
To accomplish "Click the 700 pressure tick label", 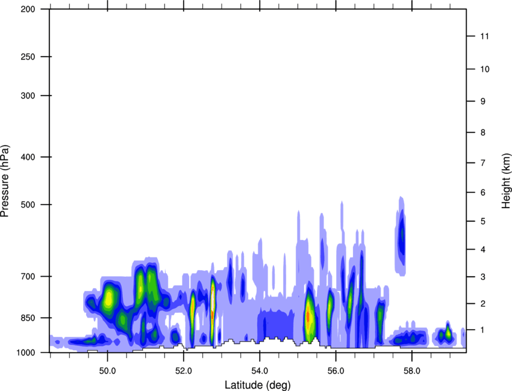I will coord(28,276).
